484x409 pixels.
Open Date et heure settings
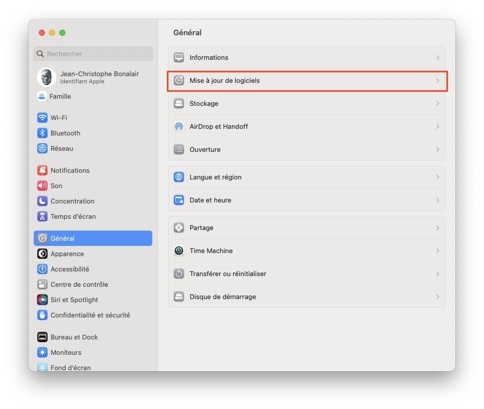point(307,200)
